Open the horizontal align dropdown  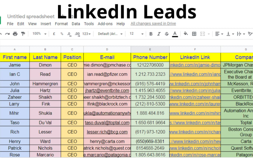pyautogui.click(x=219, y=34)
